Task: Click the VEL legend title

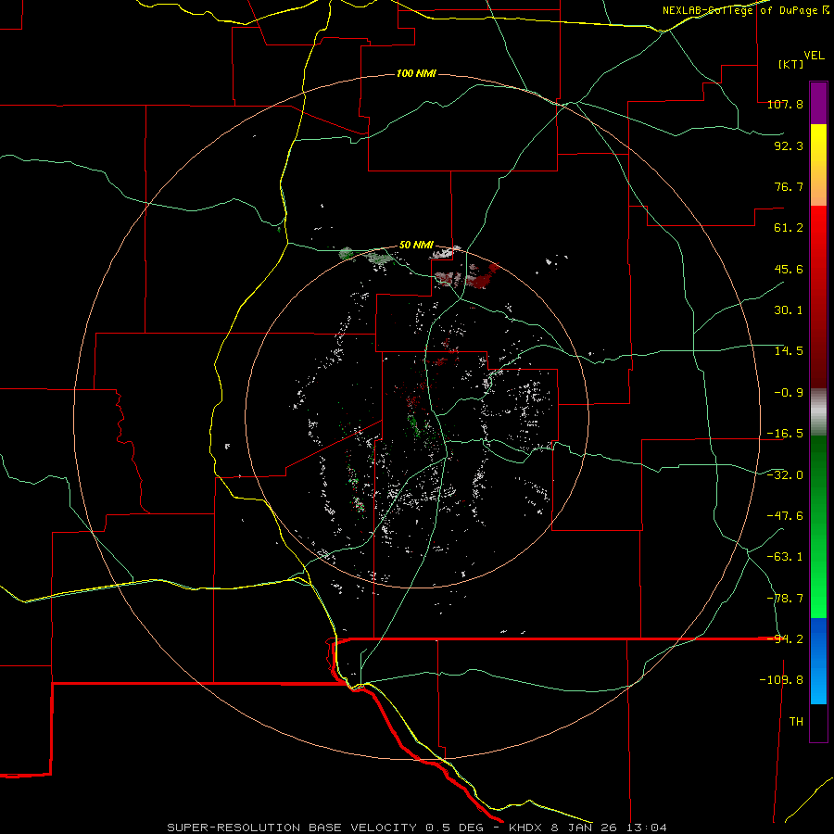Action: pos(814,56)
